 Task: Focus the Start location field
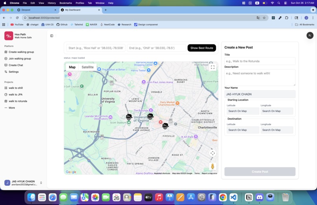(x=96, y=48)
